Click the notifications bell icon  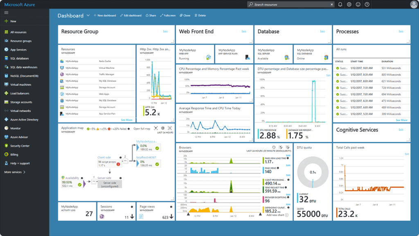(340, 5)
